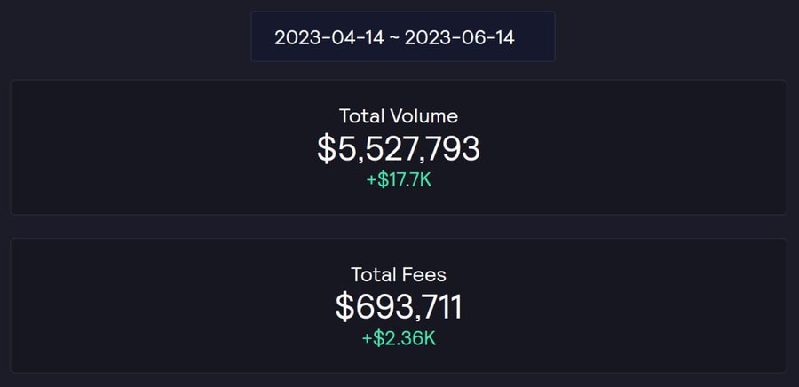This screenshot has width=799, height=387.
Task: Click the tilde separator between dates
Action: 394,38
